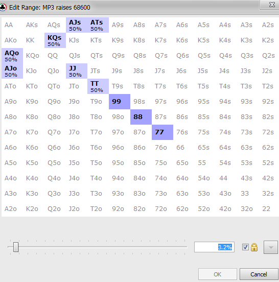Deselect the 88 pair cell
Image resolution: width=279 pixels, height=282 pixels.
pyautogui.click(x=141, y=117)
